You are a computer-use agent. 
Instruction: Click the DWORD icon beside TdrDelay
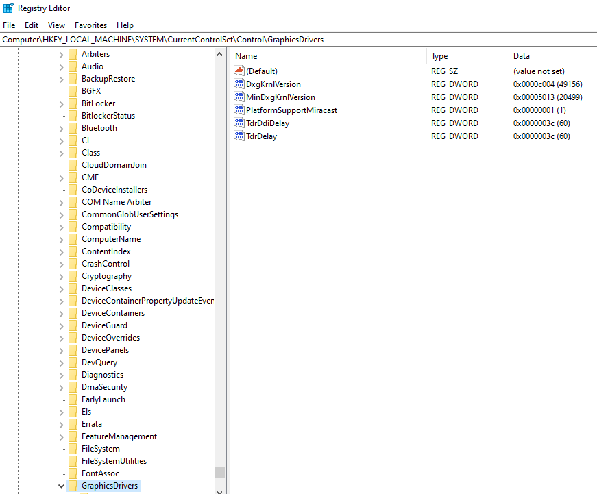click(239, 136)
